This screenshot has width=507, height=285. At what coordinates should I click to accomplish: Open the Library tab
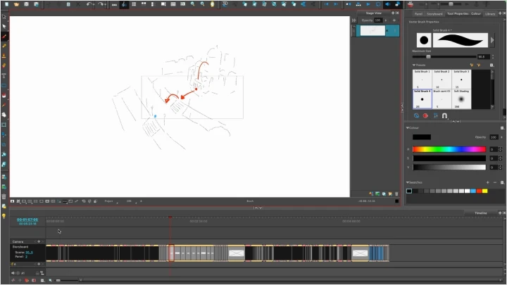(490, 13)
